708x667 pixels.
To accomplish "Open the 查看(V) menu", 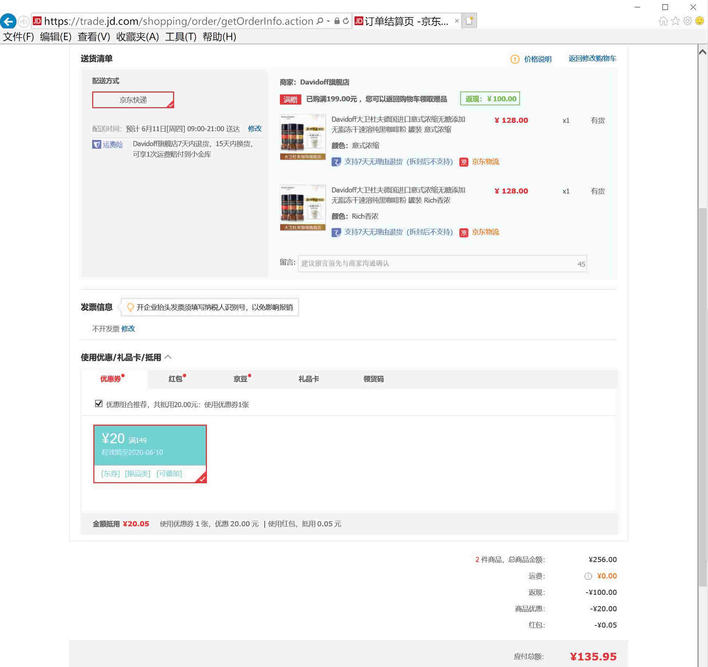I will coord(94,37).
